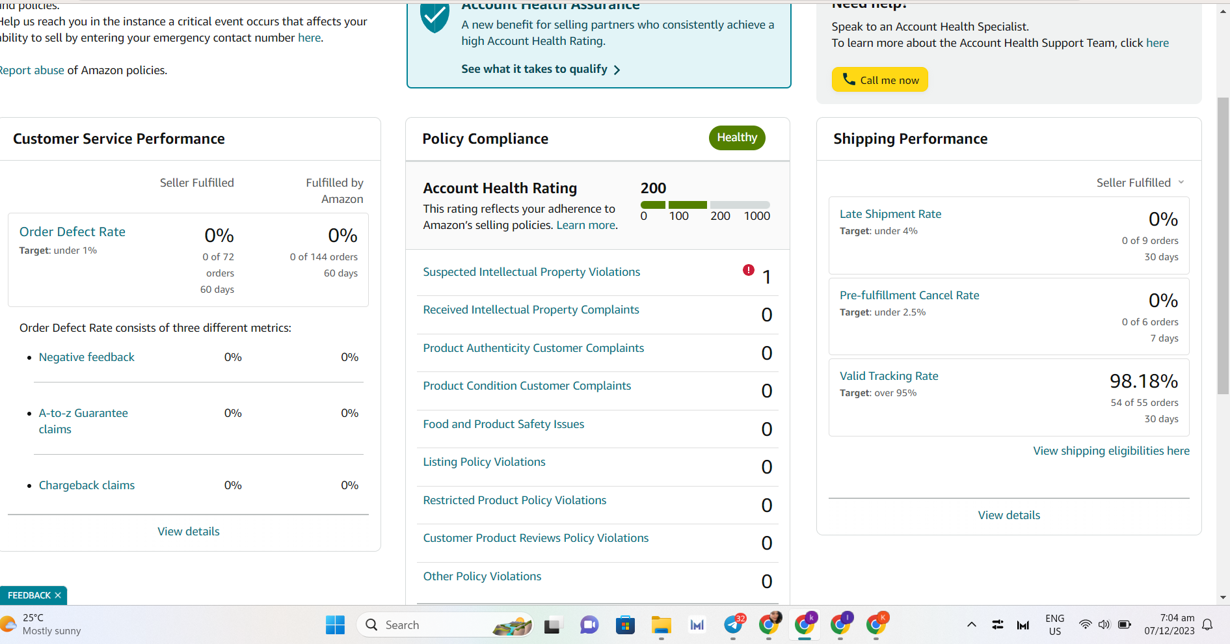The height and width of the screenshot is (644, 1230).
Task: Click the shield check icon in Account Health Assurance
Action: pyautogui.click(x=435, y=17)
